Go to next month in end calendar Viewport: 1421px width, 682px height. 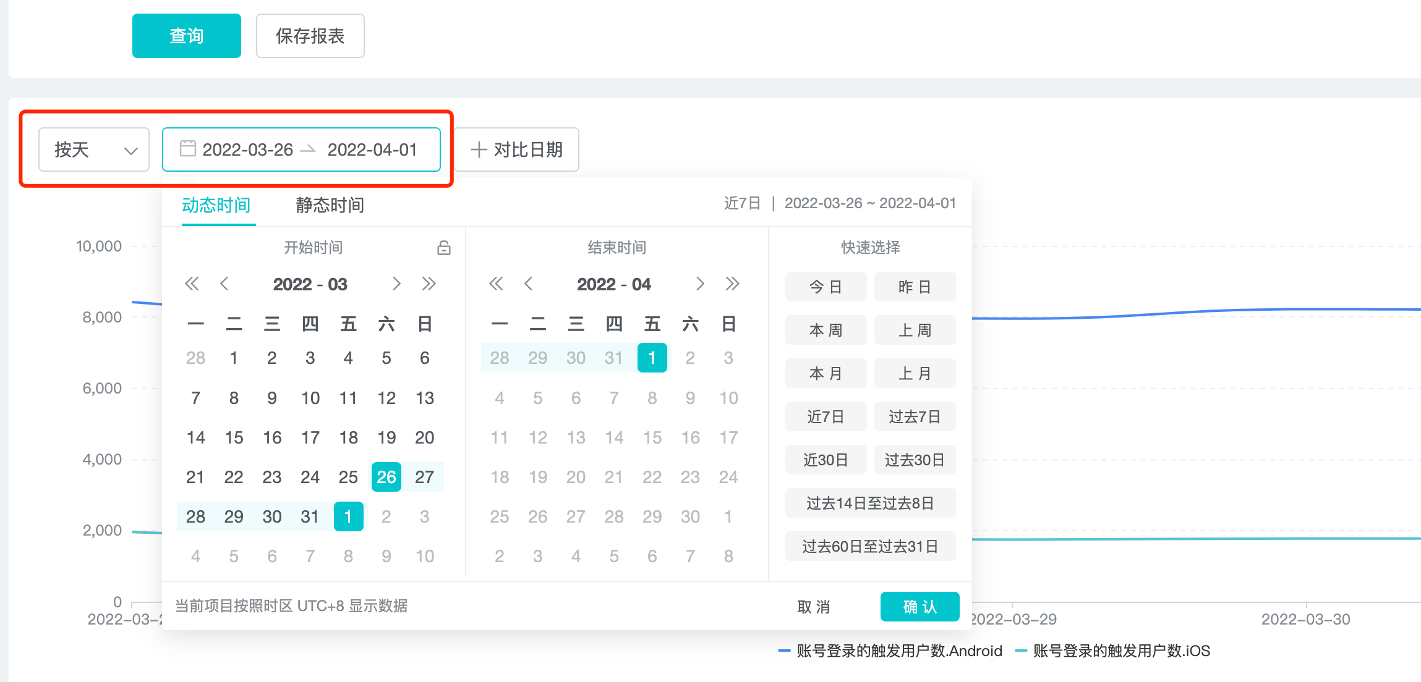[700, 284]
